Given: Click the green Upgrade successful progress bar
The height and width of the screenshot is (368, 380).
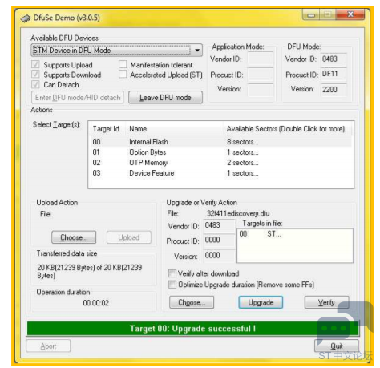Looking at the screenshot, I should coord(192,329).
